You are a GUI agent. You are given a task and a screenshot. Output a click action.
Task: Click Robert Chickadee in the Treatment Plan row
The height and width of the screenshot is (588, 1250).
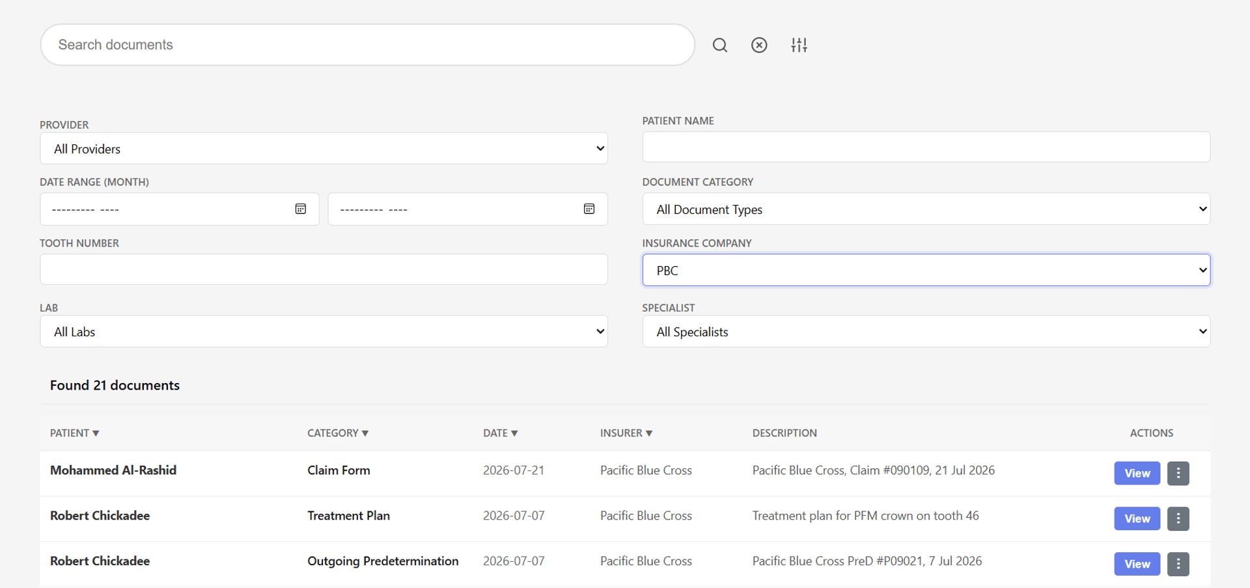tap(100, 516)
